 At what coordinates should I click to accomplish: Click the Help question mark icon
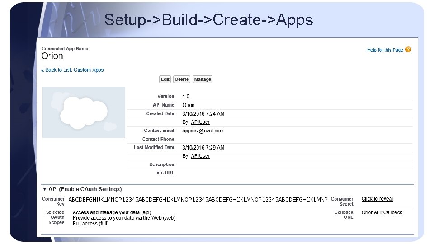coord(408,50)
